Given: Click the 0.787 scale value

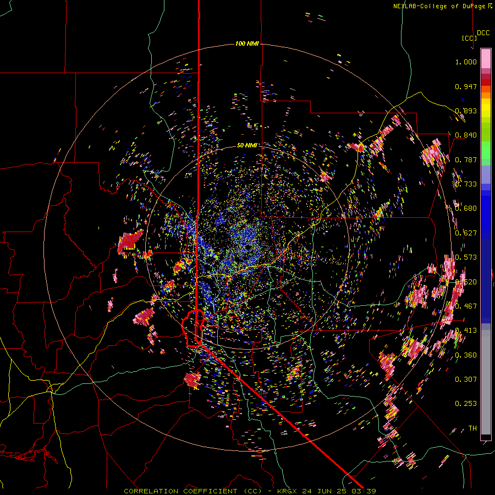Looking at the screenshot, I should (x=466, y=159).
